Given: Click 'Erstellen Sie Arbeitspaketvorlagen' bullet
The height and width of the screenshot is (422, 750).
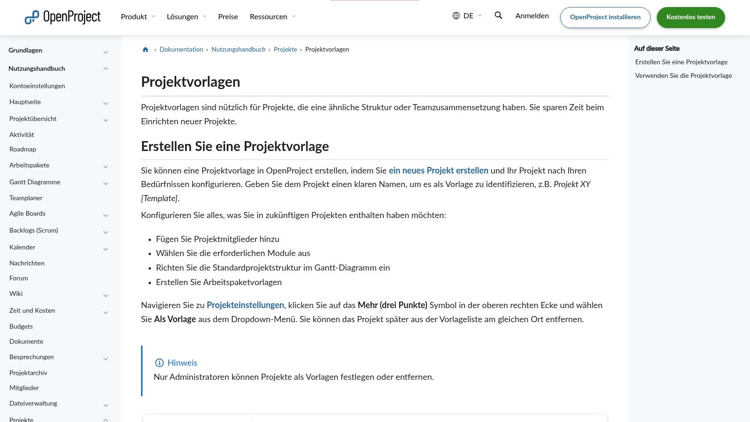Looking at the screenshot, I should [x=219, y=282].
